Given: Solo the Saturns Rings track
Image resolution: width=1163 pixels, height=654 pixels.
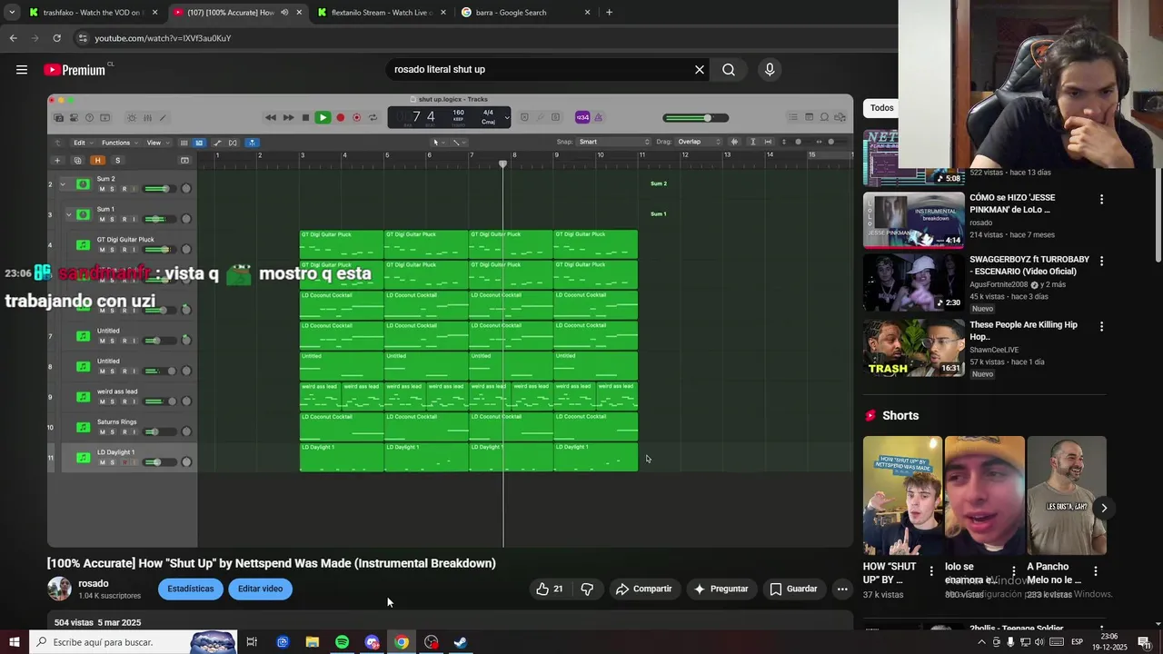Looking at the screenshot, I should pyautogui.click(x=113, y=431).
